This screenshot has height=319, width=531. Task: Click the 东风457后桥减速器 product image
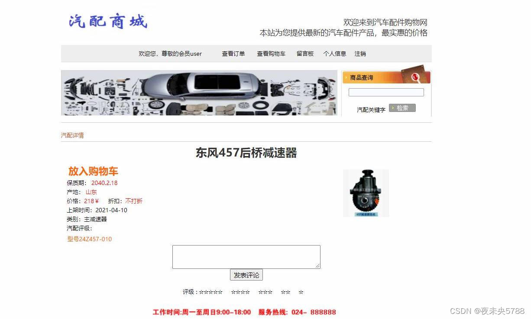(366, 193)
